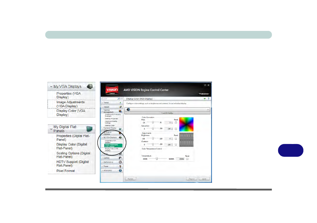
Task: Click the Defaults button
Action: [x=131, y=179]
